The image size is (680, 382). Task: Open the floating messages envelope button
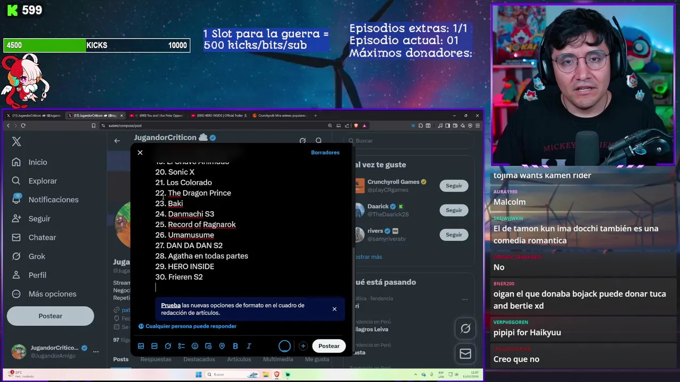coord(465,354)
